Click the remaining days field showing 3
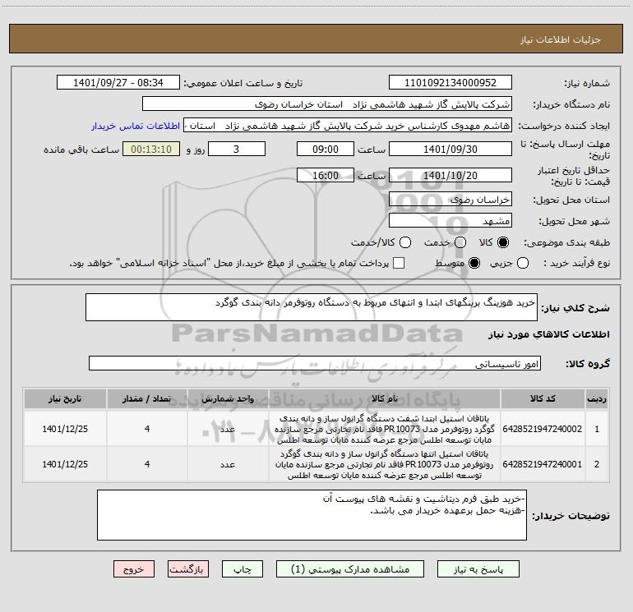 [x=237, y=149]
